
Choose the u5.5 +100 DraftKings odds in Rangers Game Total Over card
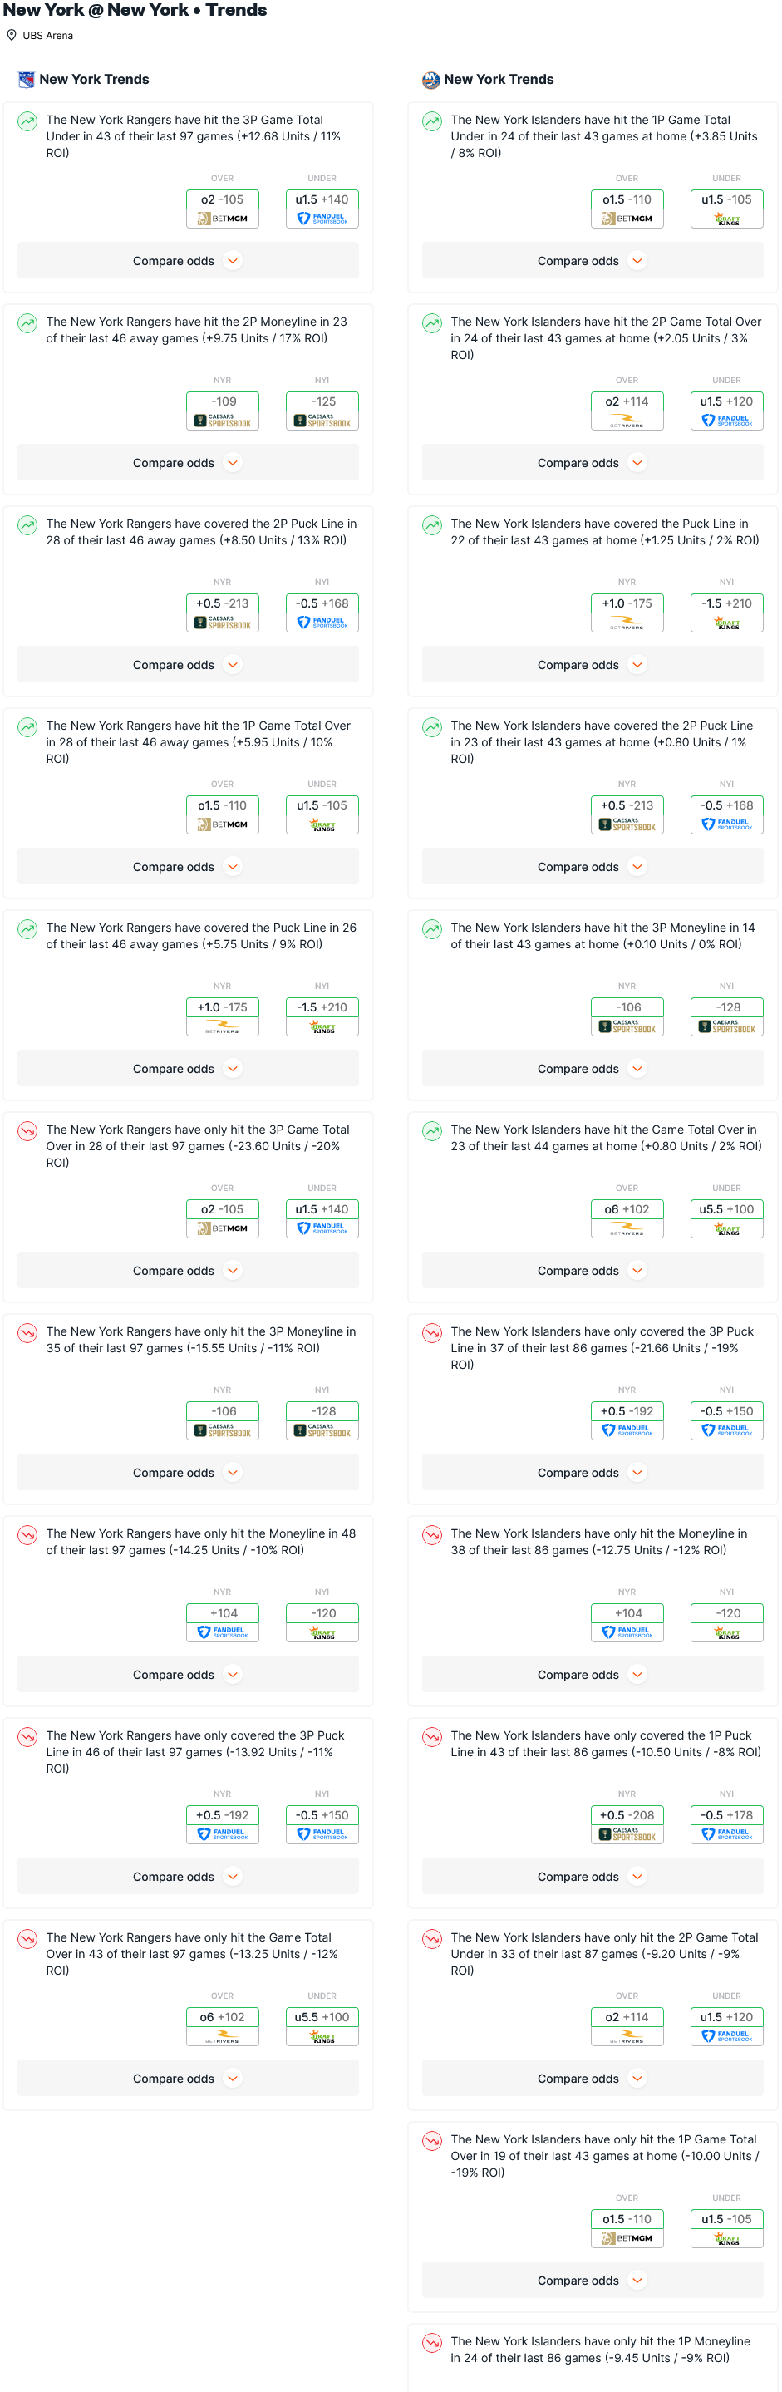322,2025
